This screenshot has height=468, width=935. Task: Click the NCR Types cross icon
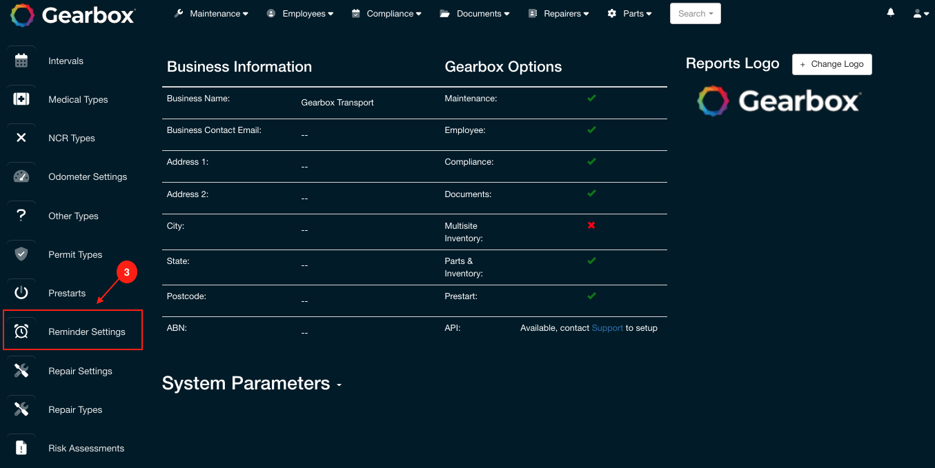(x=21, y=138)
